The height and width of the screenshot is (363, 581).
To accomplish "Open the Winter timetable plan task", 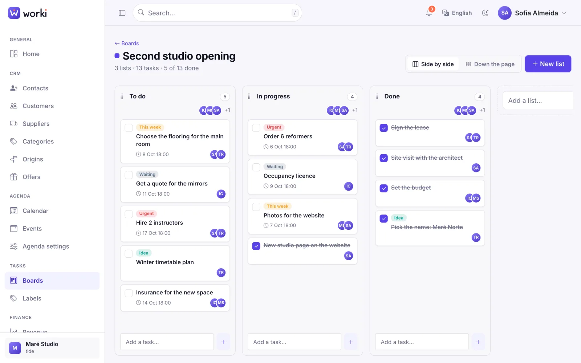I will (175, 263).
